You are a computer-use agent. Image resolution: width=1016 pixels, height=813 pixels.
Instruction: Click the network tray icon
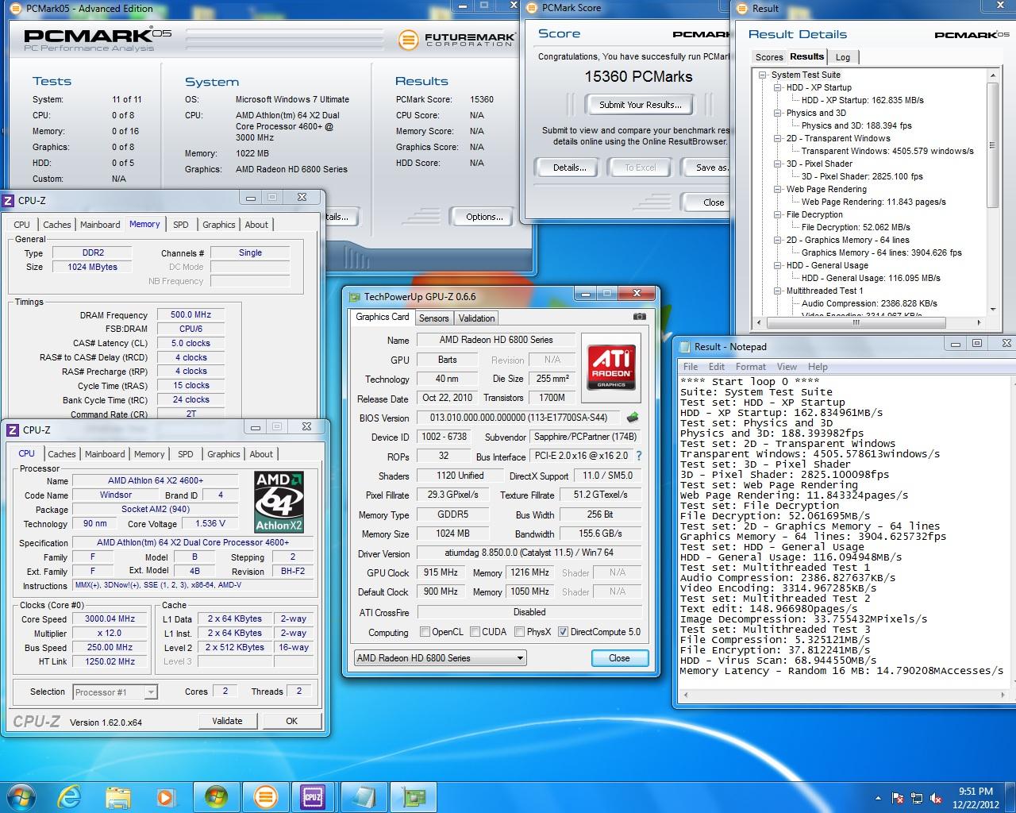(918, 798)
